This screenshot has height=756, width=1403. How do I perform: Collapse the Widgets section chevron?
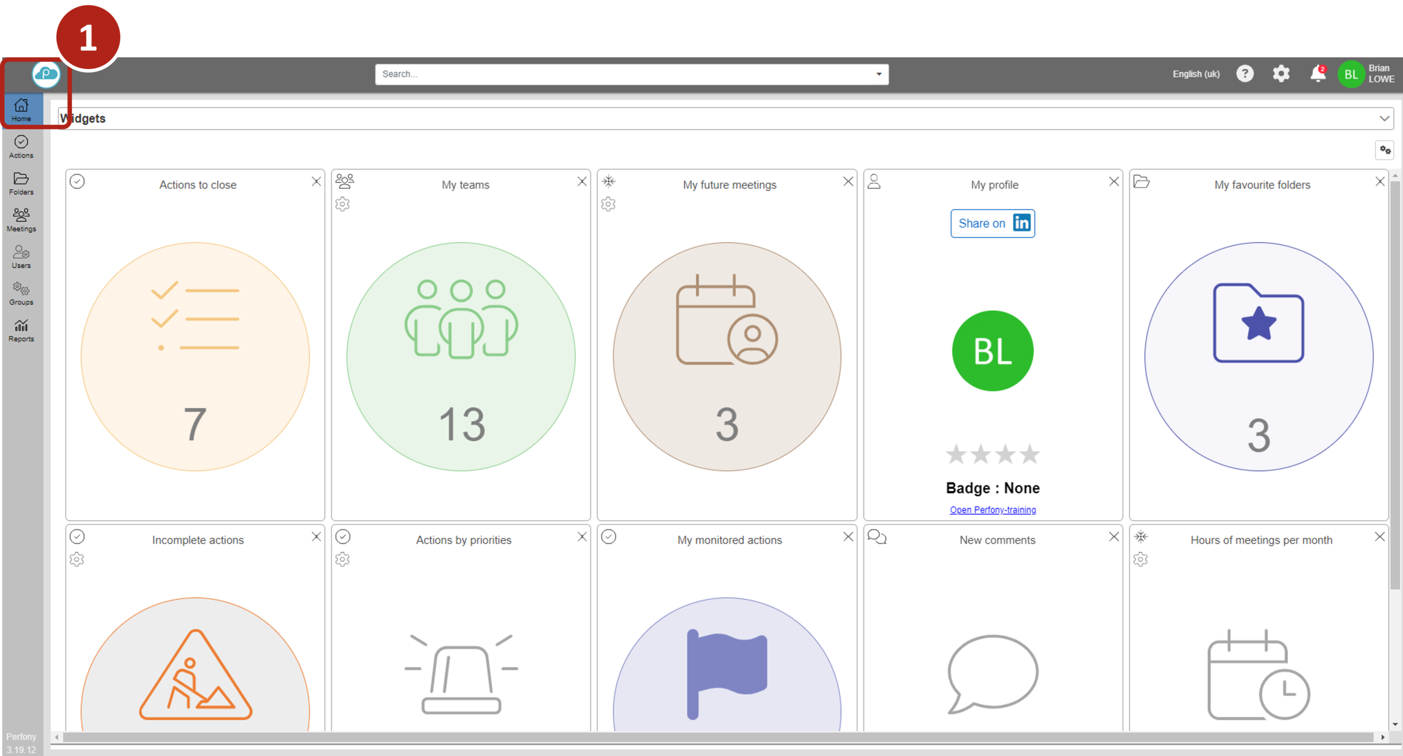[1384, 118]
